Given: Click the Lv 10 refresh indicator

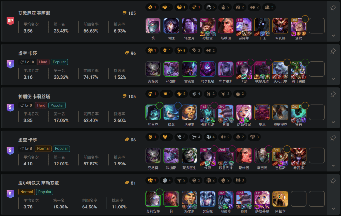Looking at the screenshot, I should click(27, 62).
